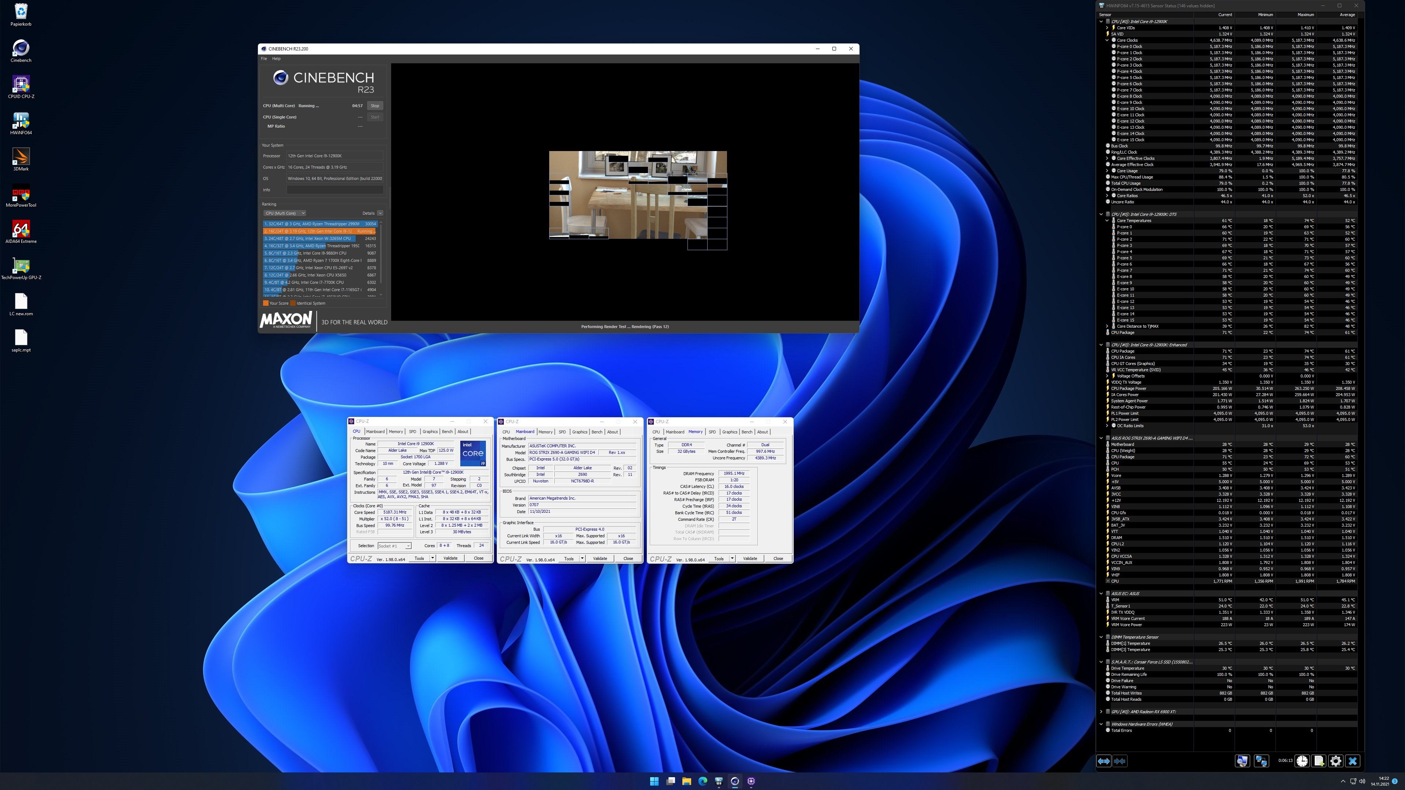Screen dimensions: 1405x790
Task: Click the Intel Core i9 logo in CPU-Z
Action: [x=473, y=454]
